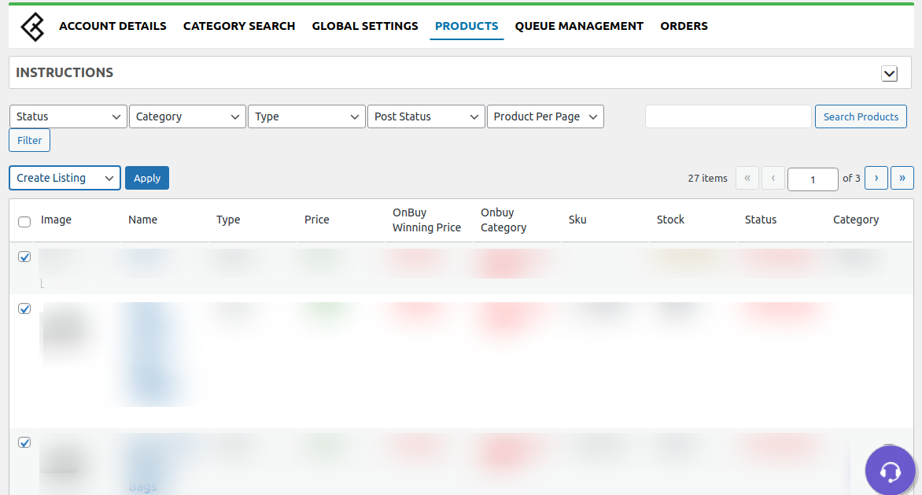
Task: Uncheck the first product row checkbox
Action: click(x=24, y=257)
